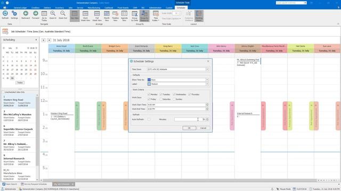The height and width of the screenshot is (191, 341).
Task: Adjust the Work Start Time spinner
Action: (x=207, y=105)
